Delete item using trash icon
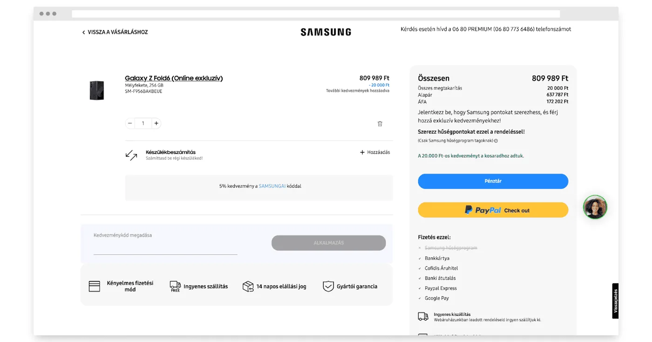The width and height of the screenshot is (652, 342). 380,124
